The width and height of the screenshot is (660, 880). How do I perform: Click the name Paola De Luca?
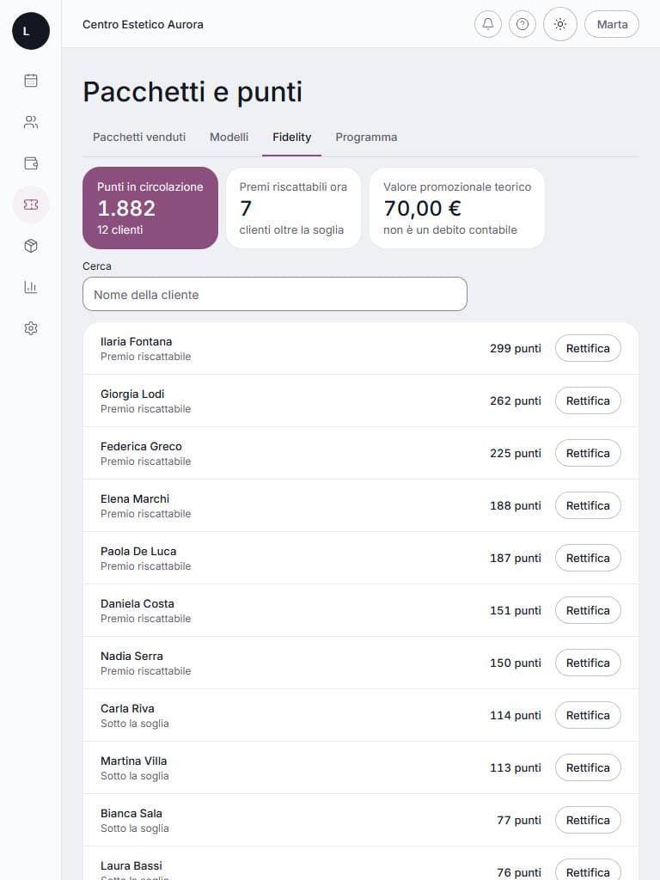point(138,551)
